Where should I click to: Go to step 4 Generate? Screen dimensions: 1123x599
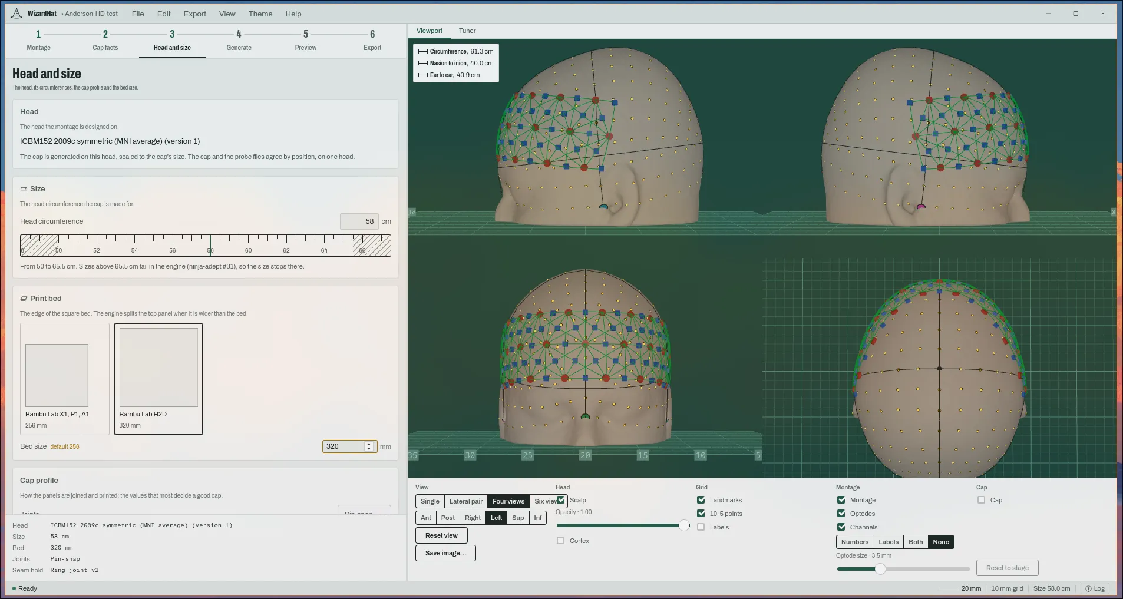[x=239, y=41]
